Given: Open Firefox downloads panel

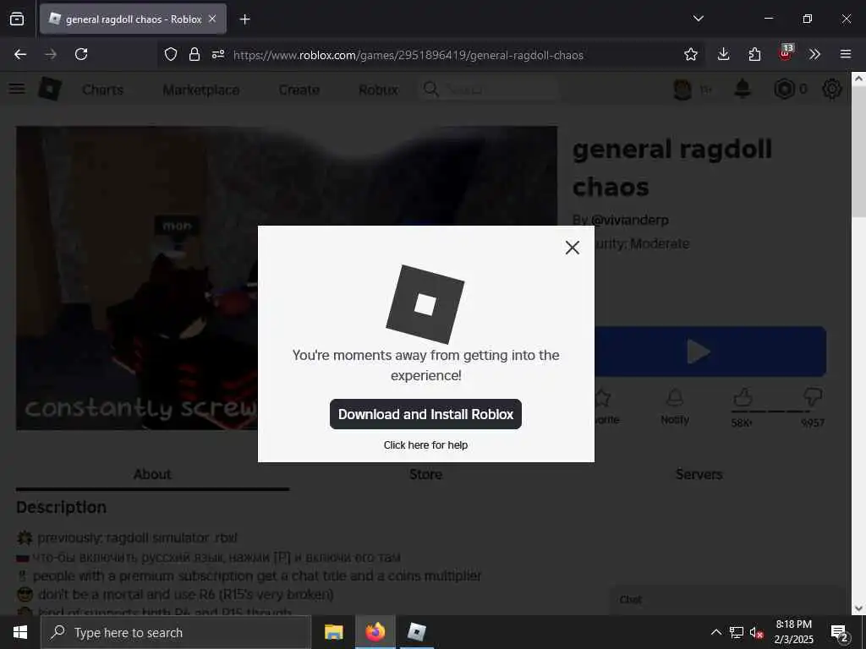Looking at the screenshot, I should tap(724, 54).
